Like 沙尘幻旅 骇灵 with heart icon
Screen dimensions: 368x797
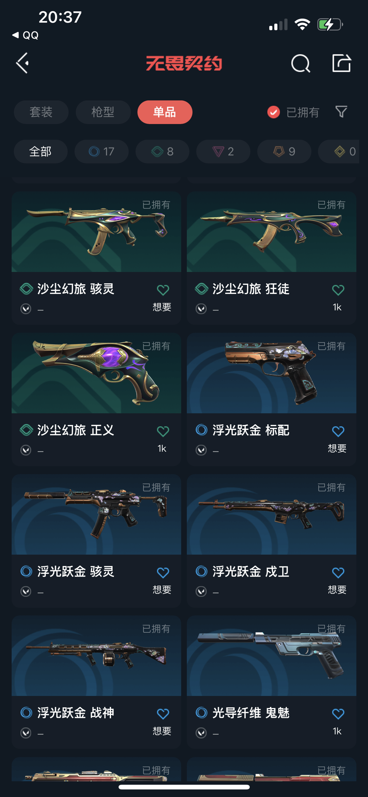coord(163,290)
